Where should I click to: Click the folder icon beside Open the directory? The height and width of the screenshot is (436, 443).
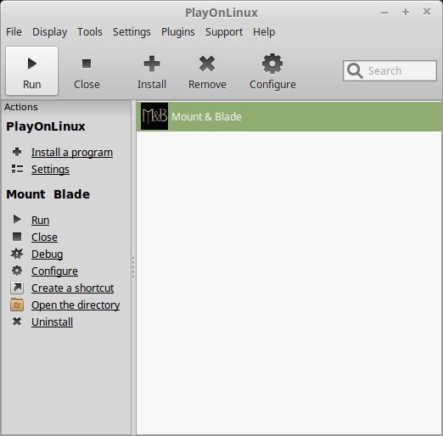pyautogui.click(x=17, y=305)
